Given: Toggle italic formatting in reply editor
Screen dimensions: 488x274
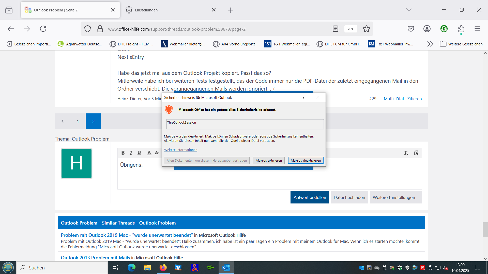Looking at the screenshot, I should 131,153.
